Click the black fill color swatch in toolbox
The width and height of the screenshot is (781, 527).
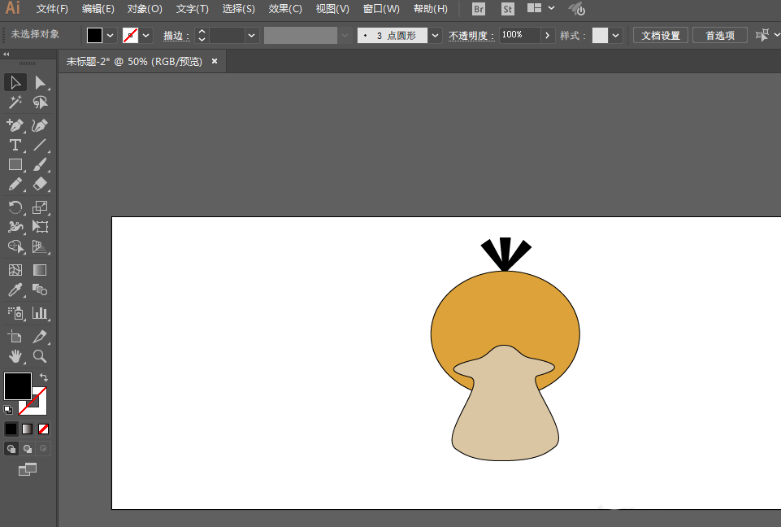pos(17,385)
